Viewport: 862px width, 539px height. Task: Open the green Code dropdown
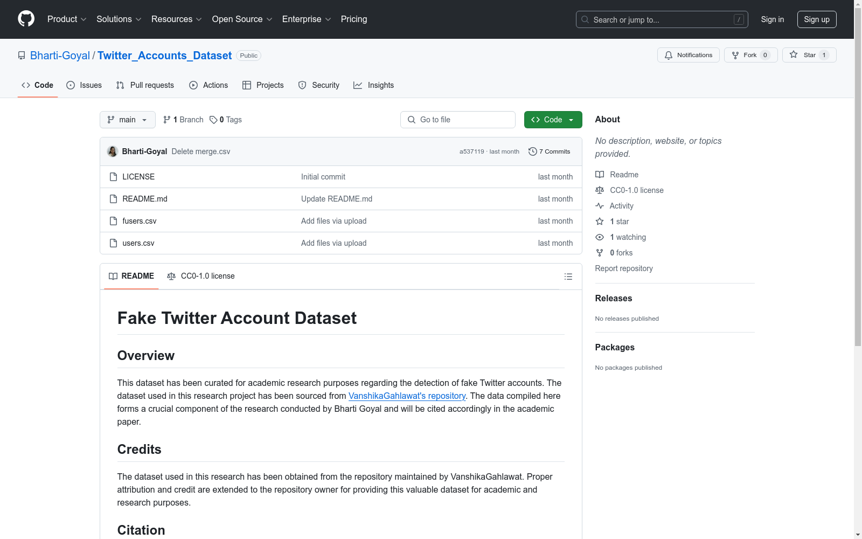[553, 120]
